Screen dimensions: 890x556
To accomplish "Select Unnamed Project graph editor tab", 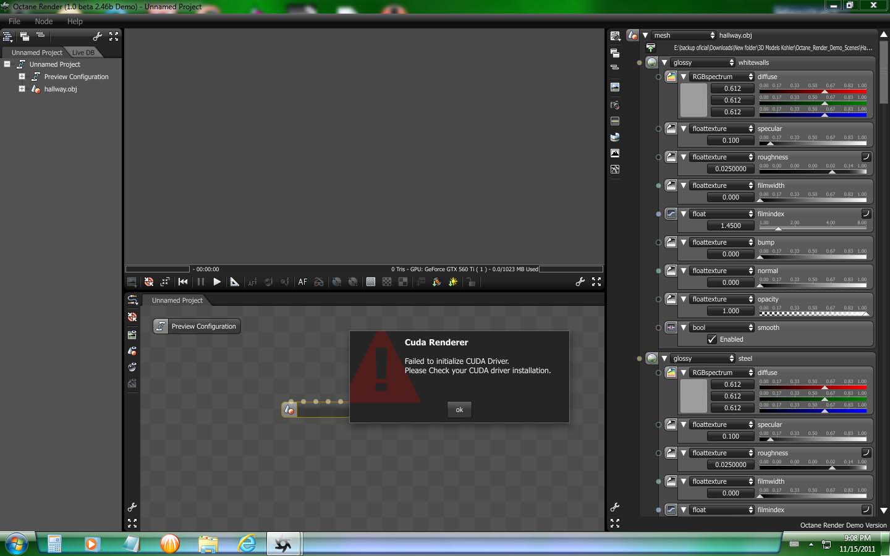I will click(177, 300).
